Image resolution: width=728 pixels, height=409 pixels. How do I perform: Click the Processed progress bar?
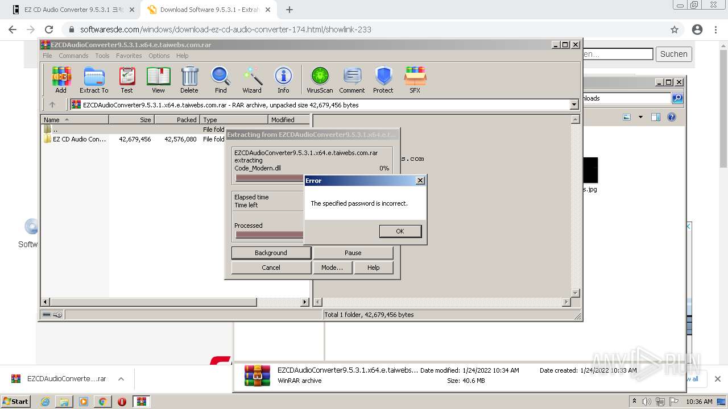click(x=270, y=235)
